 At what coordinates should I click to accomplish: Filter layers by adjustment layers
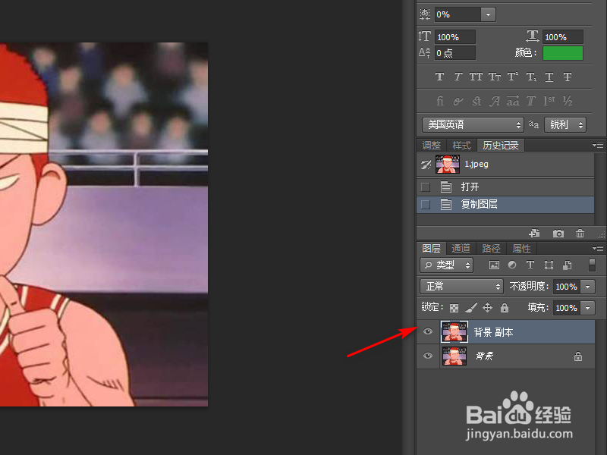[x=512, y=265]
